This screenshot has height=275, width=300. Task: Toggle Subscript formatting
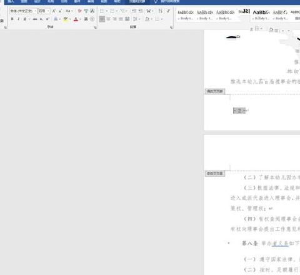(41, 19)
